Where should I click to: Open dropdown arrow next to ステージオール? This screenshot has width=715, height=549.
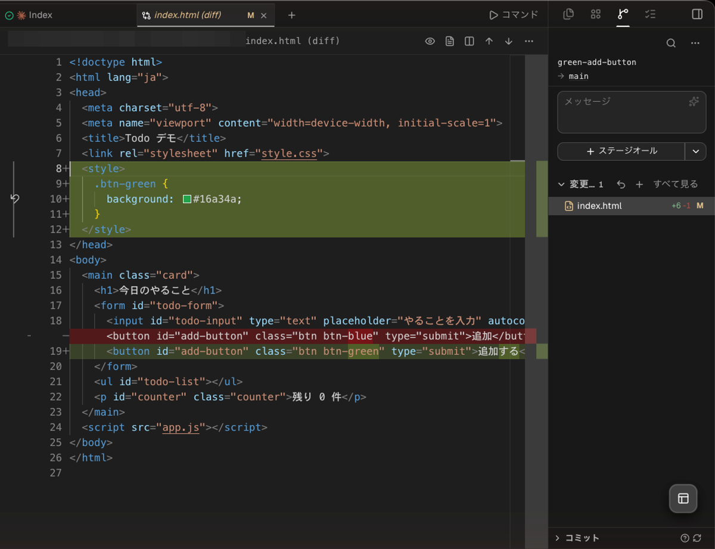click(x=695, y=151)
